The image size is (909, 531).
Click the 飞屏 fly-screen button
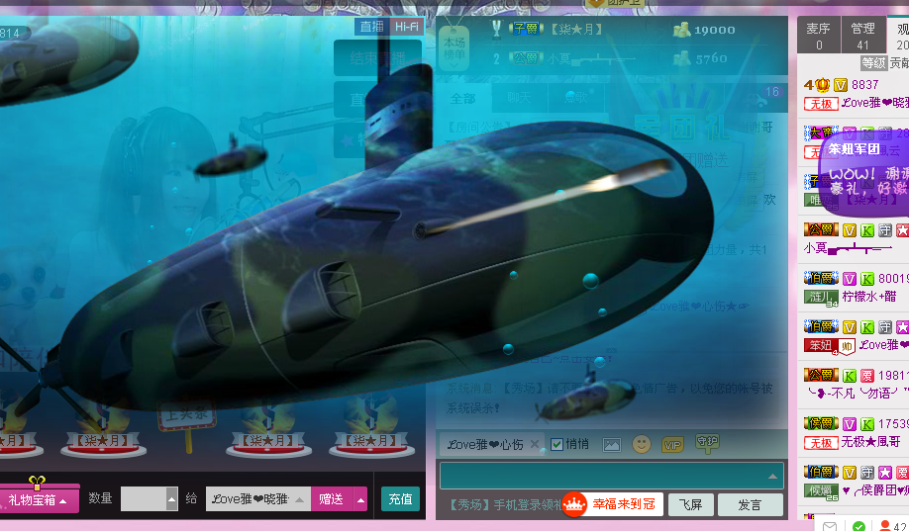(690, 505)
